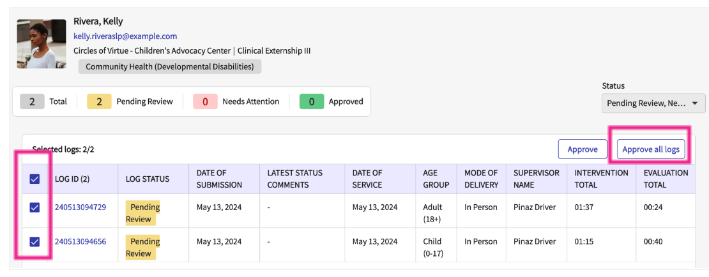Click the LOG STATUS column header

point(148,179)
